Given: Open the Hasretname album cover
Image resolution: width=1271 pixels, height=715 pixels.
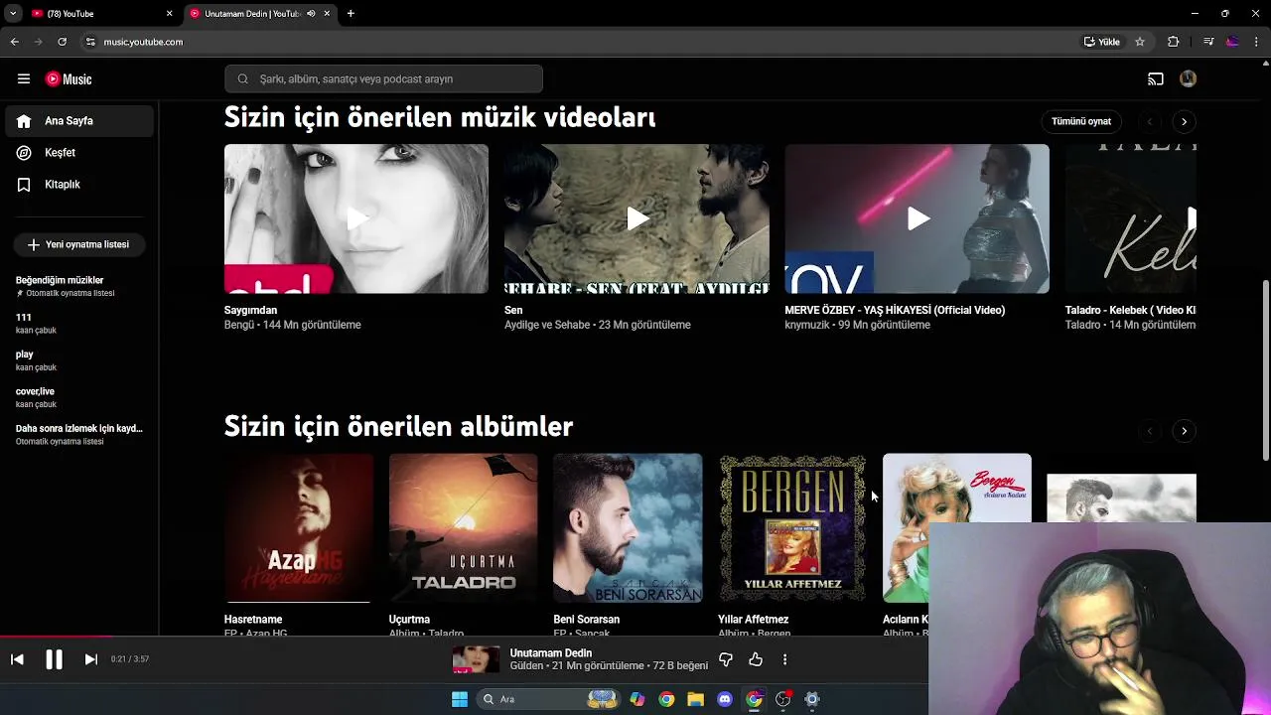Looking at the screenshot, I should [x=299, y=528].
